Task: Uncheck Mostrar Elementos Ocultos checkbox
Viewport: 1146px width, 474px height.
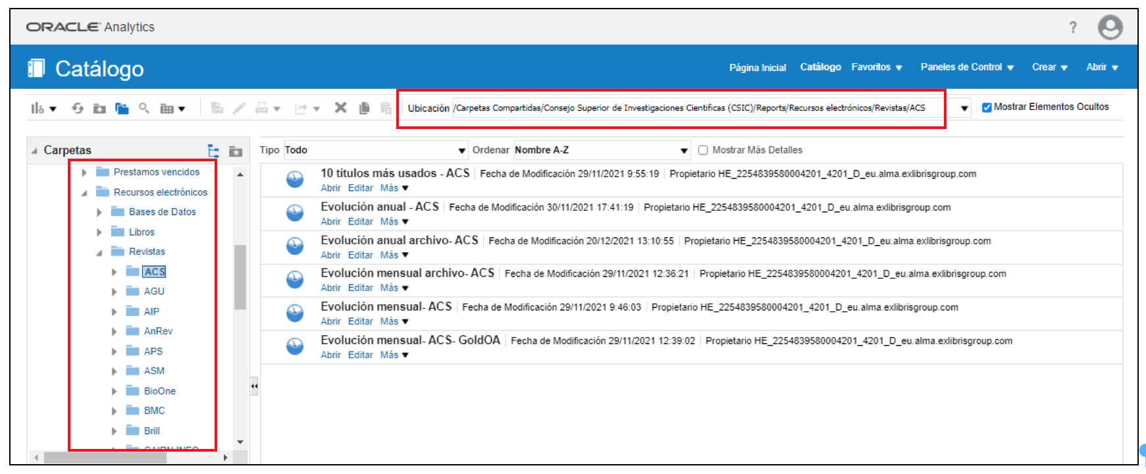Action: pos(987,107)
